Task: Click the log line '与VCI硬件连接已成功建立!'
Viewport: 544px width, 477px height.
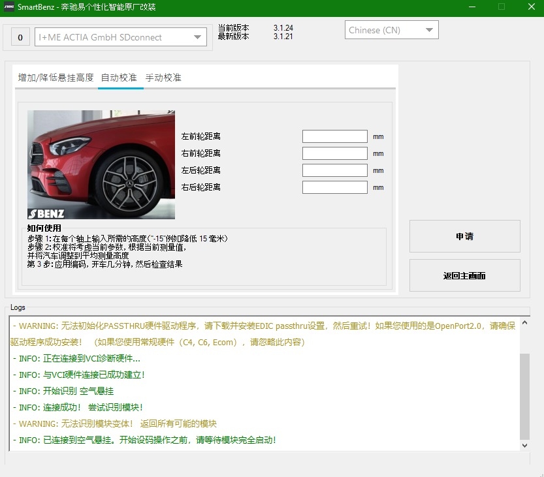Action: click(x=79, y=375)
